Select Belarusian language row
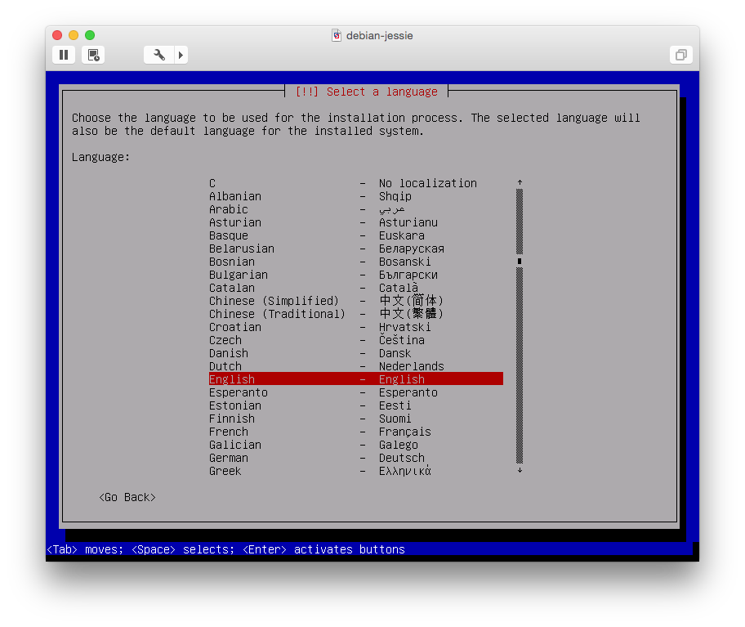 (x=356, y=249)
